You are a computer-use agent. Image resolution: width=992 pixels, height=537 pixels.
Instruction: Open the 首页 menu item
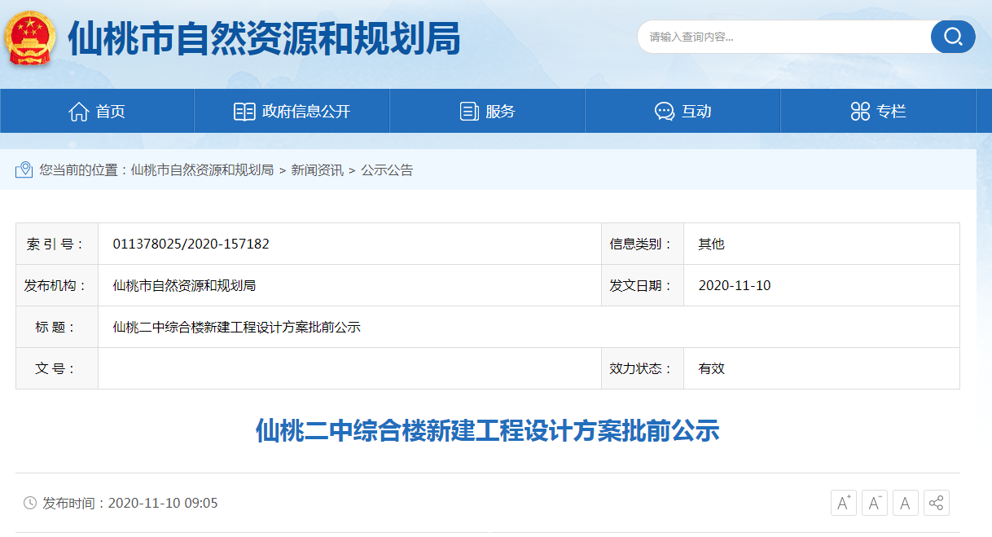pyautogui.click(x=97, y=111)
